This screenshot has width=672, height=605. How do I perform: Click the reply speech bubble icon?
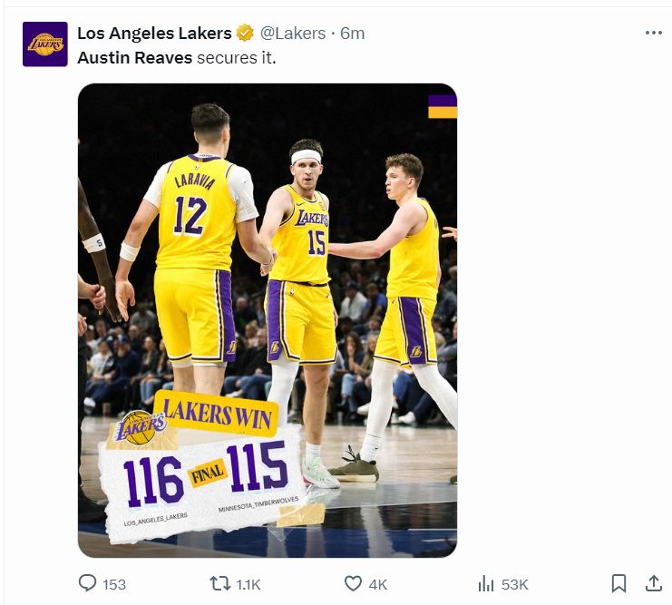pos(88,583)
